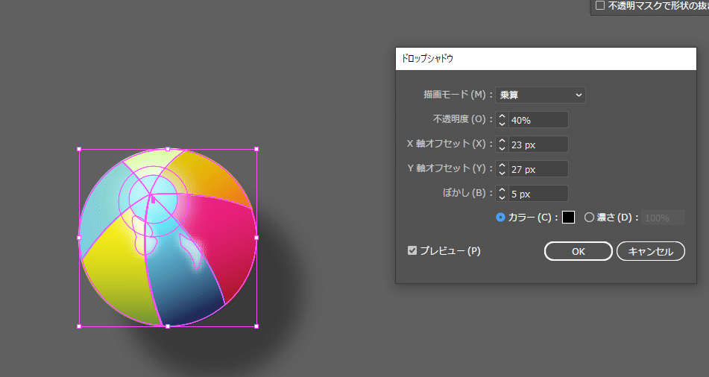The width and height of the screenshot is (709, 377).
Task: Click the キャンセル button
Action: (651, 251)
